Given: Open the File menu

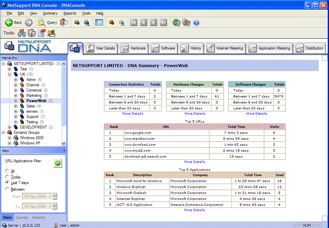Looking at the screenshot, I should 9,13.
